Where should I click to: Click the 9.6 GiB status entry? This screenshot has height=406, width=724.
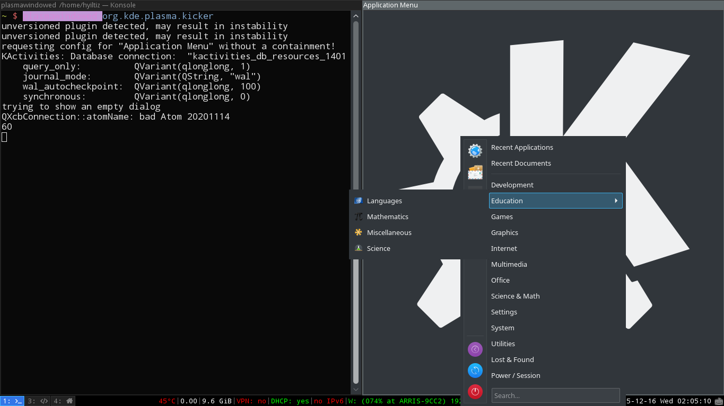click(x=217, y=401)
